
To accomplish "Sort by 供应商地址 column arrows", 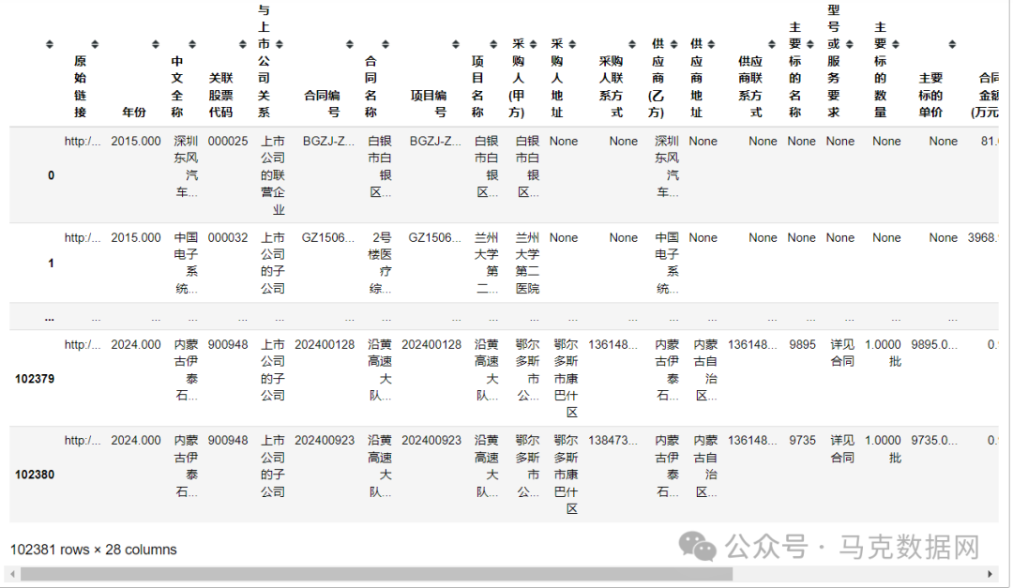I will click(711, 45).
